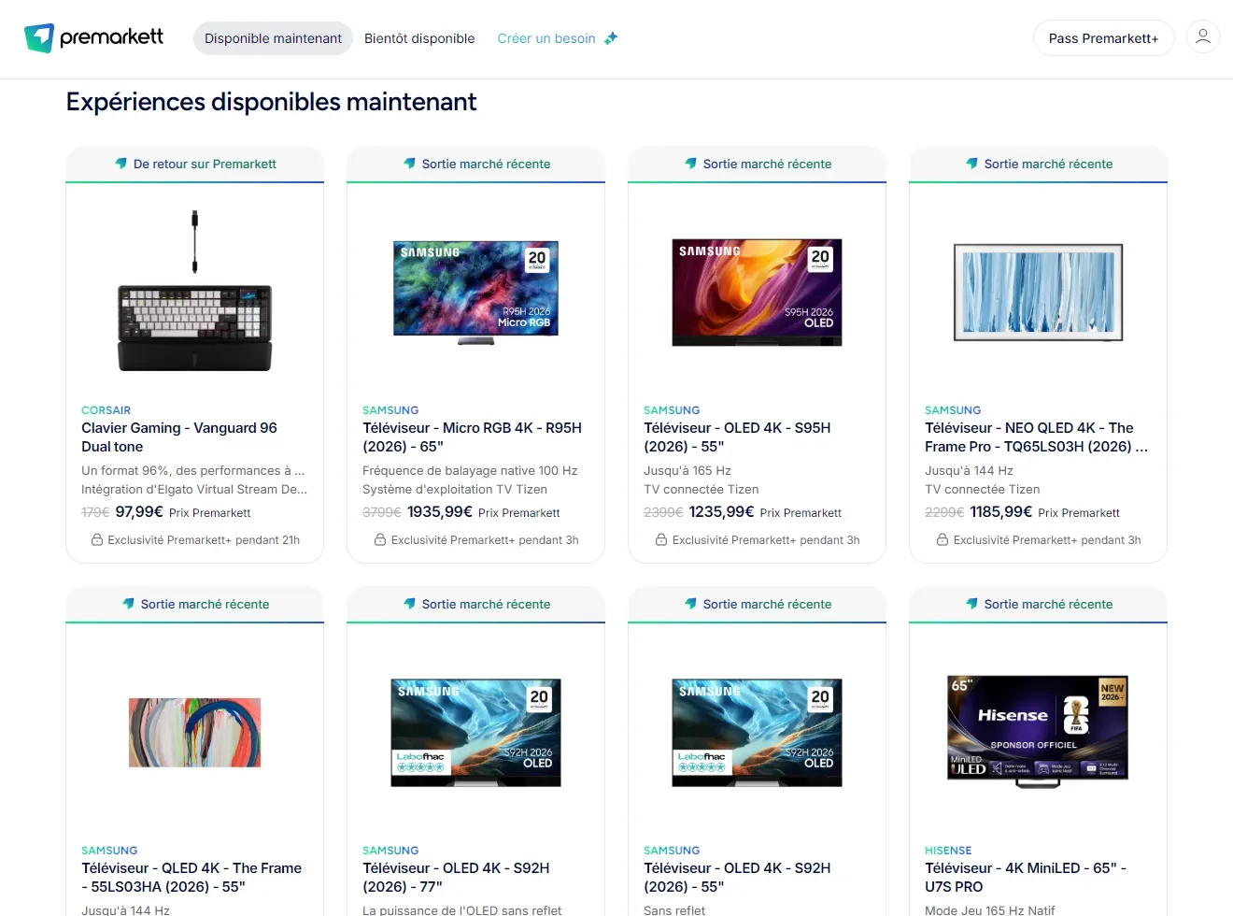Screen dimensions: 1233x916
Task: Click tag icon above Hisense U7S PRO card
Action: pyautogui.click(x=971, y=604)
